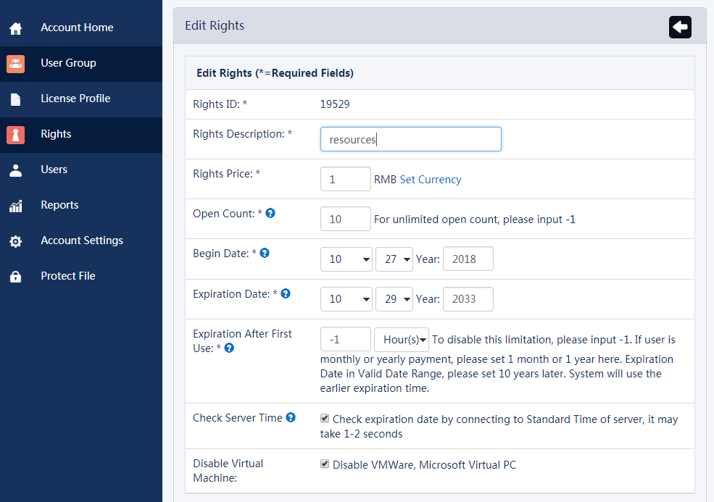Click the Protect File lock icon
Screen dimensions: 714x502
click(16, 277)
